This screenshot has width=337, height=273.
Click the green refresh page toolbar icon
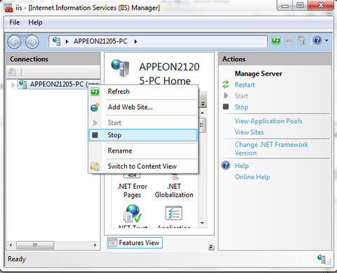point(276,41)
